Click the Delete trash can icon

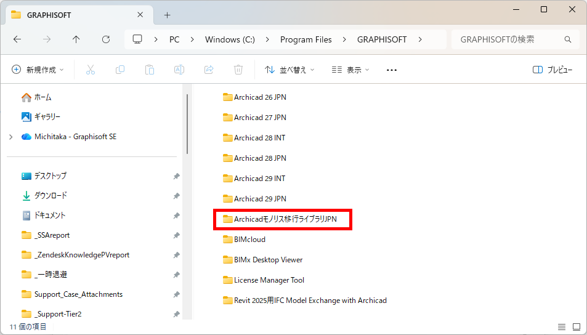238,70
